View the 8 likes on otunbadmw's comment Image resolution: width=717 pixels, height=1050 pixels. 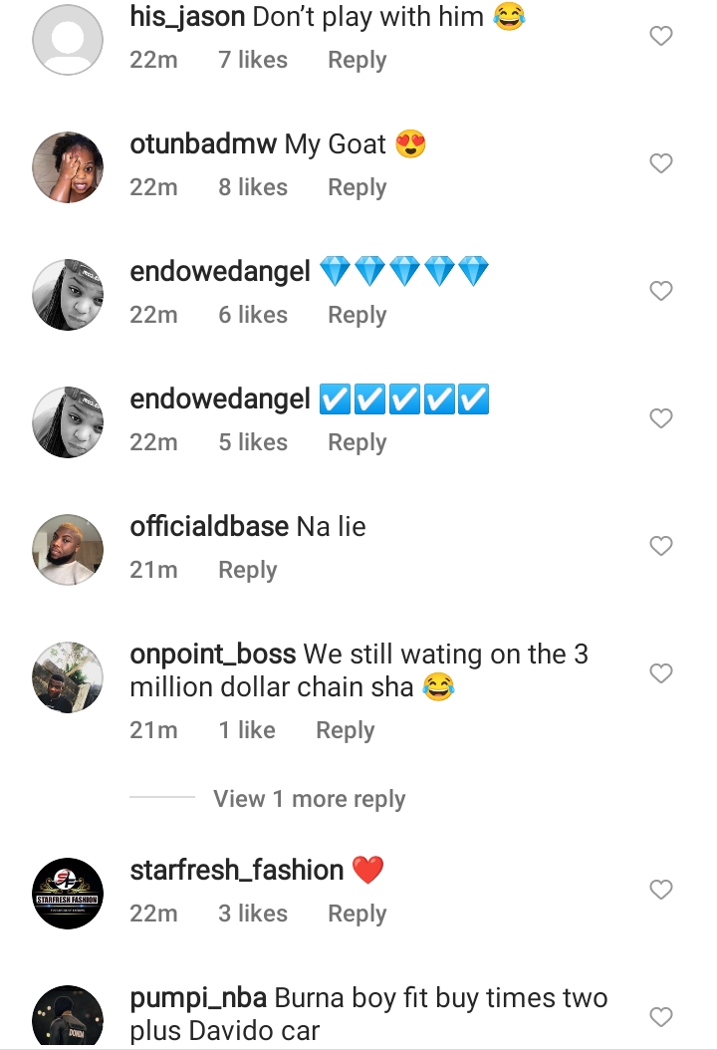pos(253,187)
